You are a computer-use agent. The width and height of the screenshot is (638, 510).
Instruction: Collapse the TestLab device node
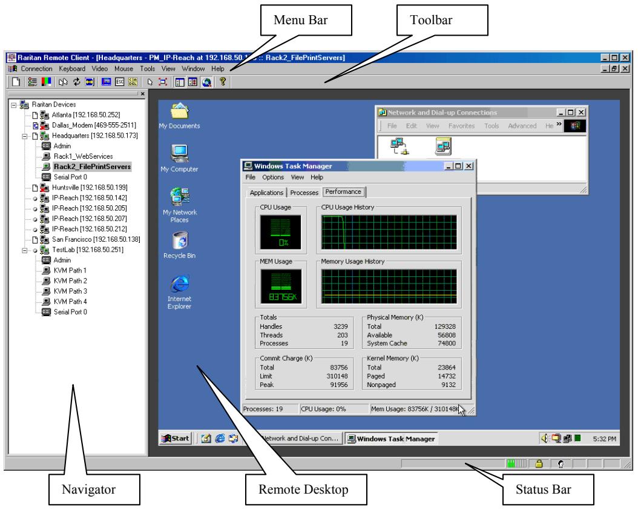[x=24, y=250]
